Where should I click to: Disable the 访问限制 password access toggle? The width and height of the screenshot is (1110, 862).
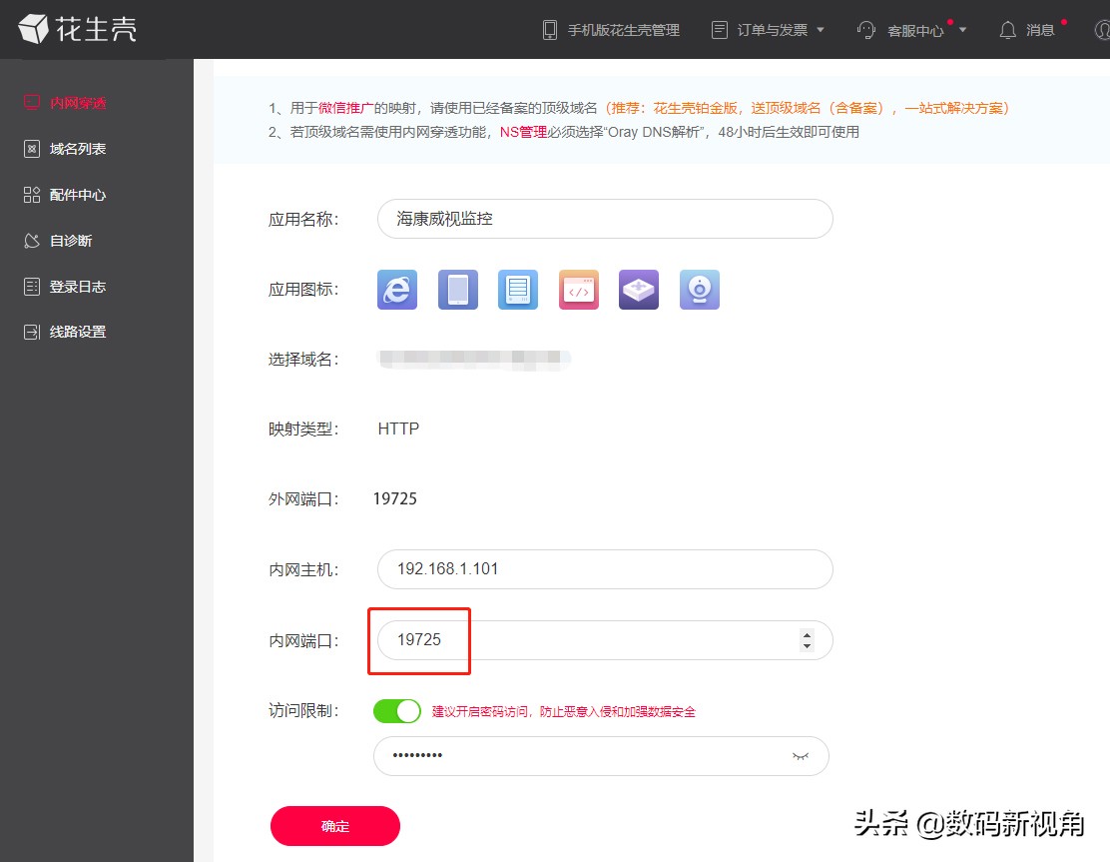click(x=397, y=710)
